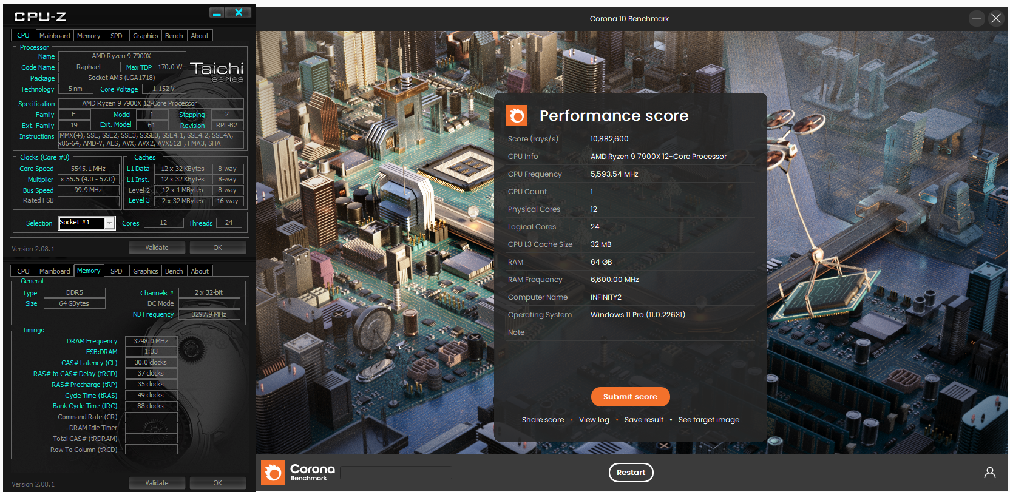Open the user account icon in Corona
This screenshot has height=492, width=1010.
tap(989, 473)
